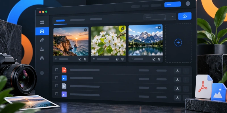Open the dashboard grid icon in sidebar
The height and width of the screenshot is (113, 227).
tap(42, 22)
